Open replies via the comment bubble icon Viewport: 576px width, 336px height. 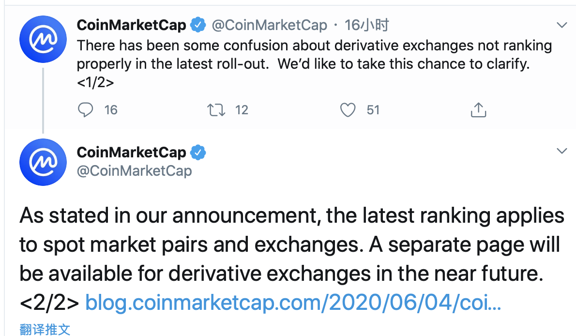pyautogui.click(x=85, y=109)
